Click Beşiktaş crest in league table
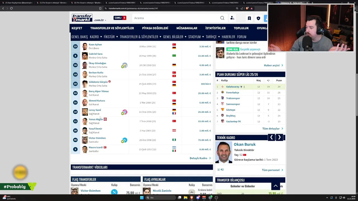358x201 pixels. pos(223,115)
